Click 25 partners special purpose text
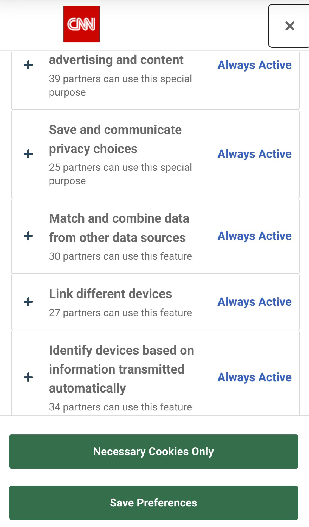The height and width of the screenshot is (527, 309). tap(120, 174)
